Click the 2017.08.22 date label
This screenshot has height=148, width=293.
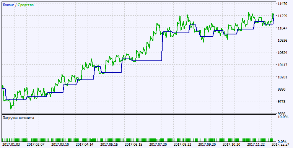(x=182, y=145)
